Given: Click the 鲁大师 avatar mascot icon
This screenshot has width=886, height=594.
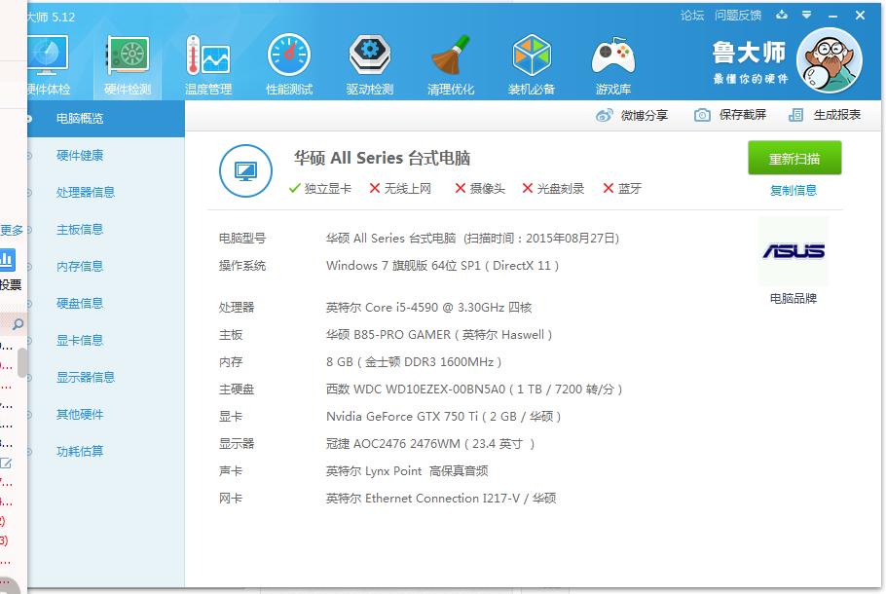Looking at the screenshot, I should click(x=829, y=60).
